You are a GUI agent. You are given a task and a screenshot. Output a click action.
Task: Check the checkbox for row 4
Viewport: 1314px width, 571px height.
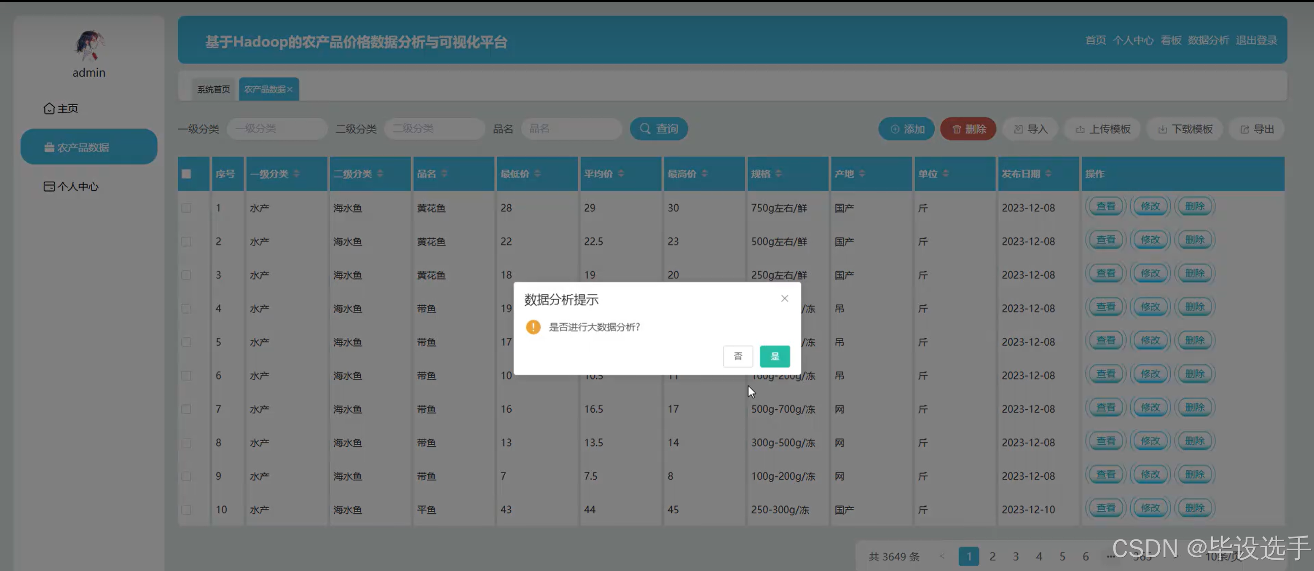tap(186, 309)
